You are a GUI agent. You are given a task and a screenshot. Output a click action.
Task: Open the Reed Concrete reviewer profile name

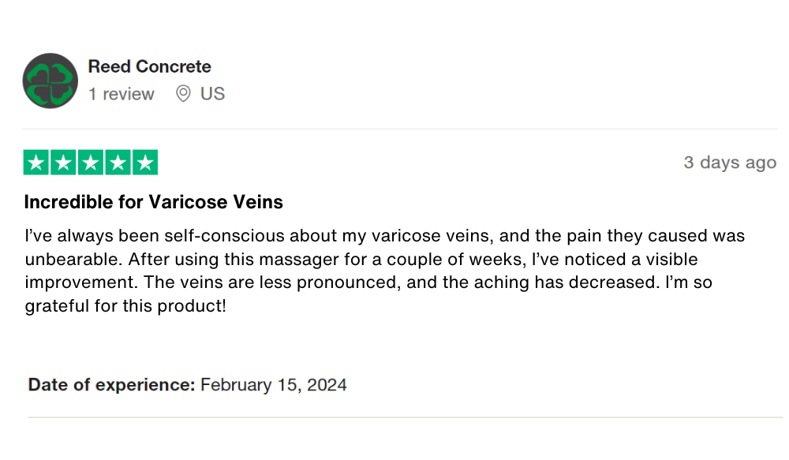pyautogui.click(x=150, y=67)
